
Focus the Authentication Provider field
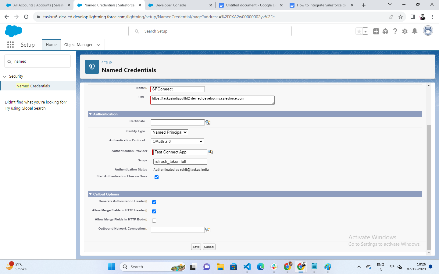(x=180, y=152)
